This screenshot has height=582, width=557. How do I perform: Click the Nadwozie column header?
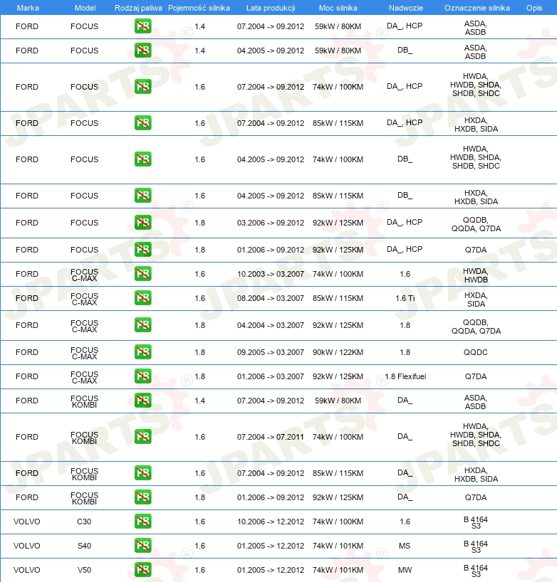(x=406, y=8)
